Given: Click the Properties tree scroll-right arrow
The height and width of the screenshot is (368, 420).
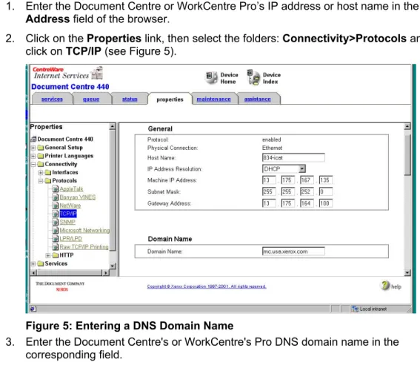Looking at the screenshot, I should pos(105,273).
